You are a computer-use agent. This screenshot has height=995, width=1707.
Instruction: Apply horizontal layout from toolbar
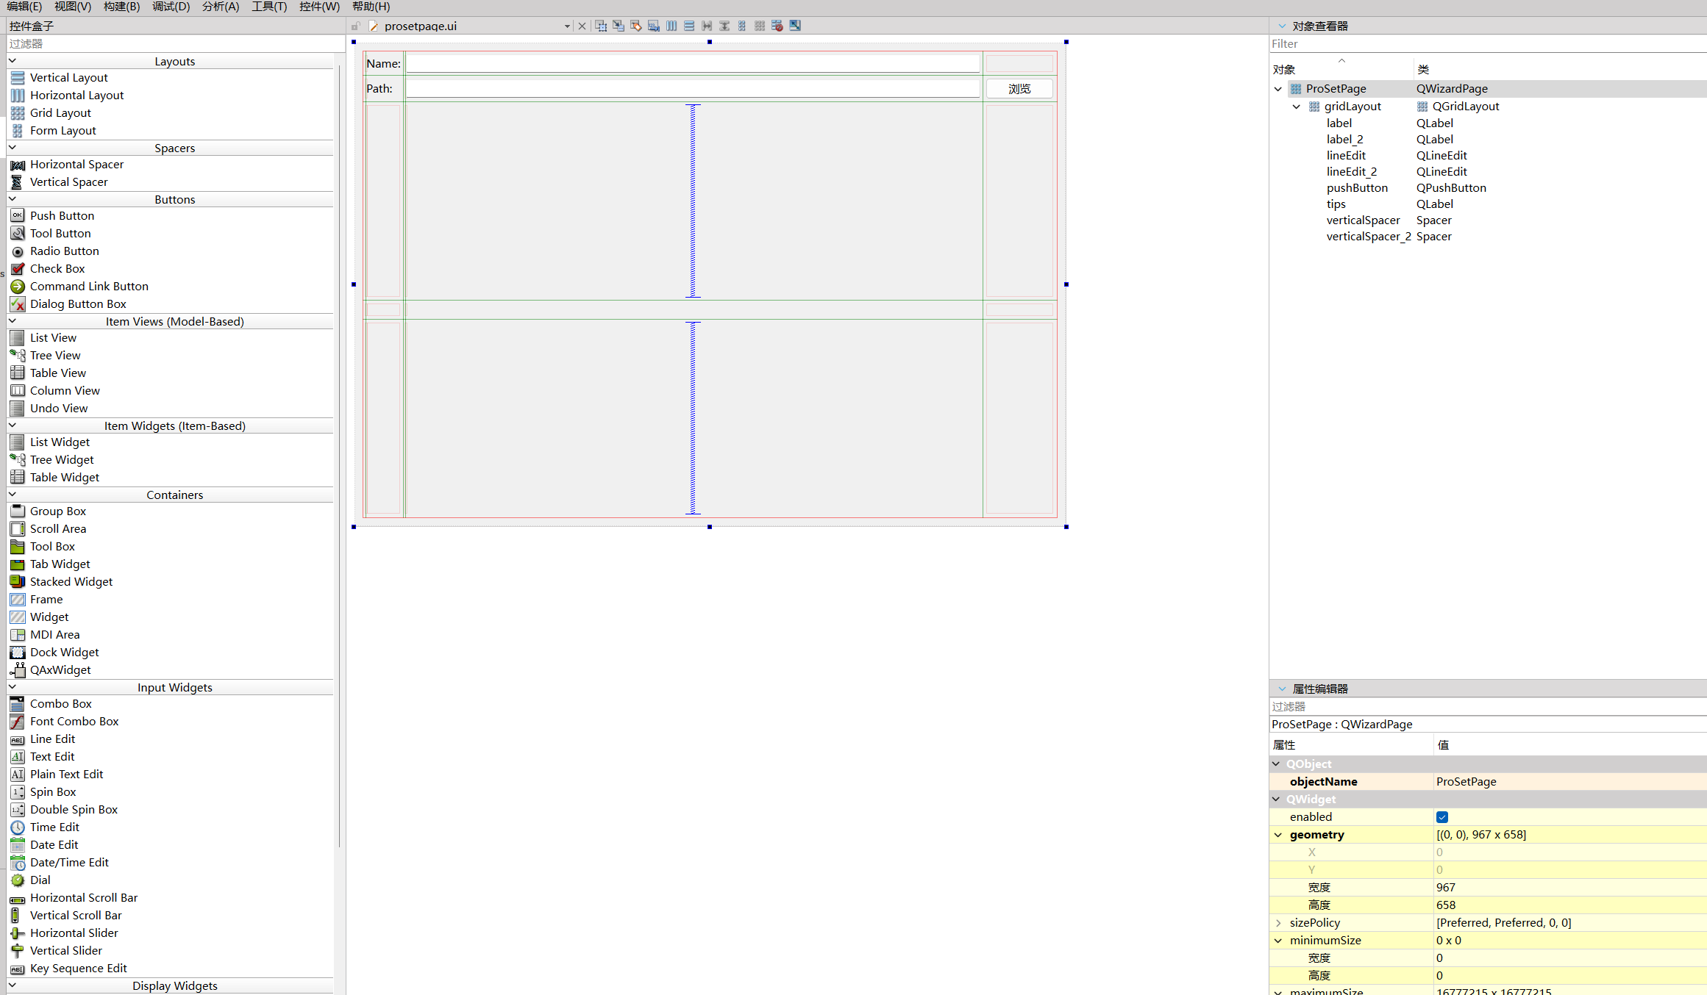pos(671,26)
